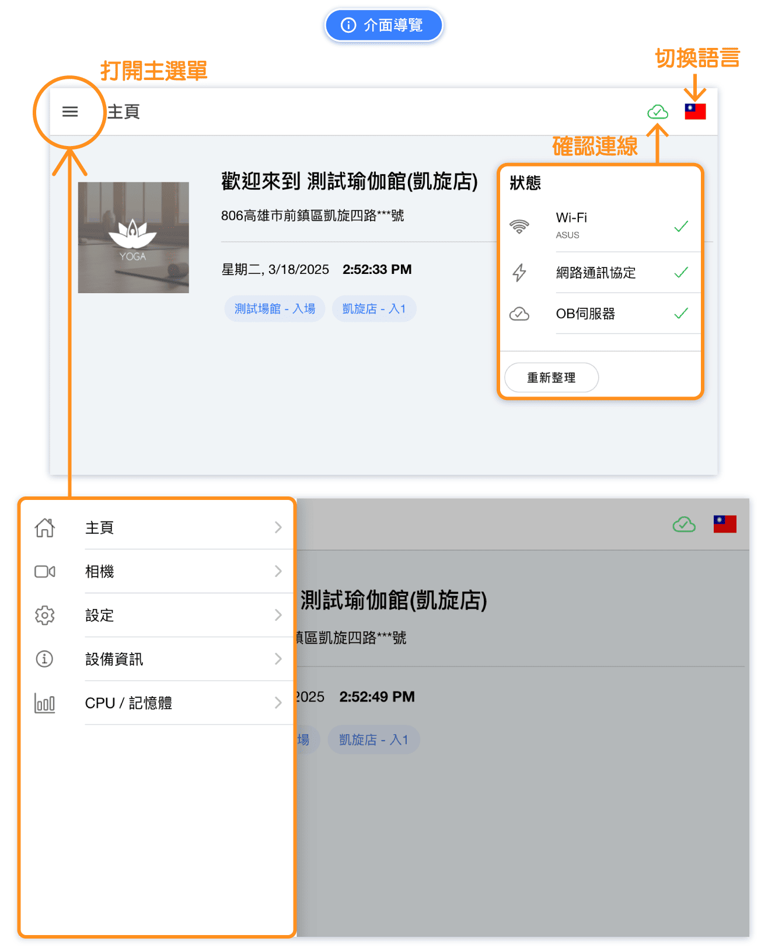Click the Taiwan flag language switcher in top header

695,112
